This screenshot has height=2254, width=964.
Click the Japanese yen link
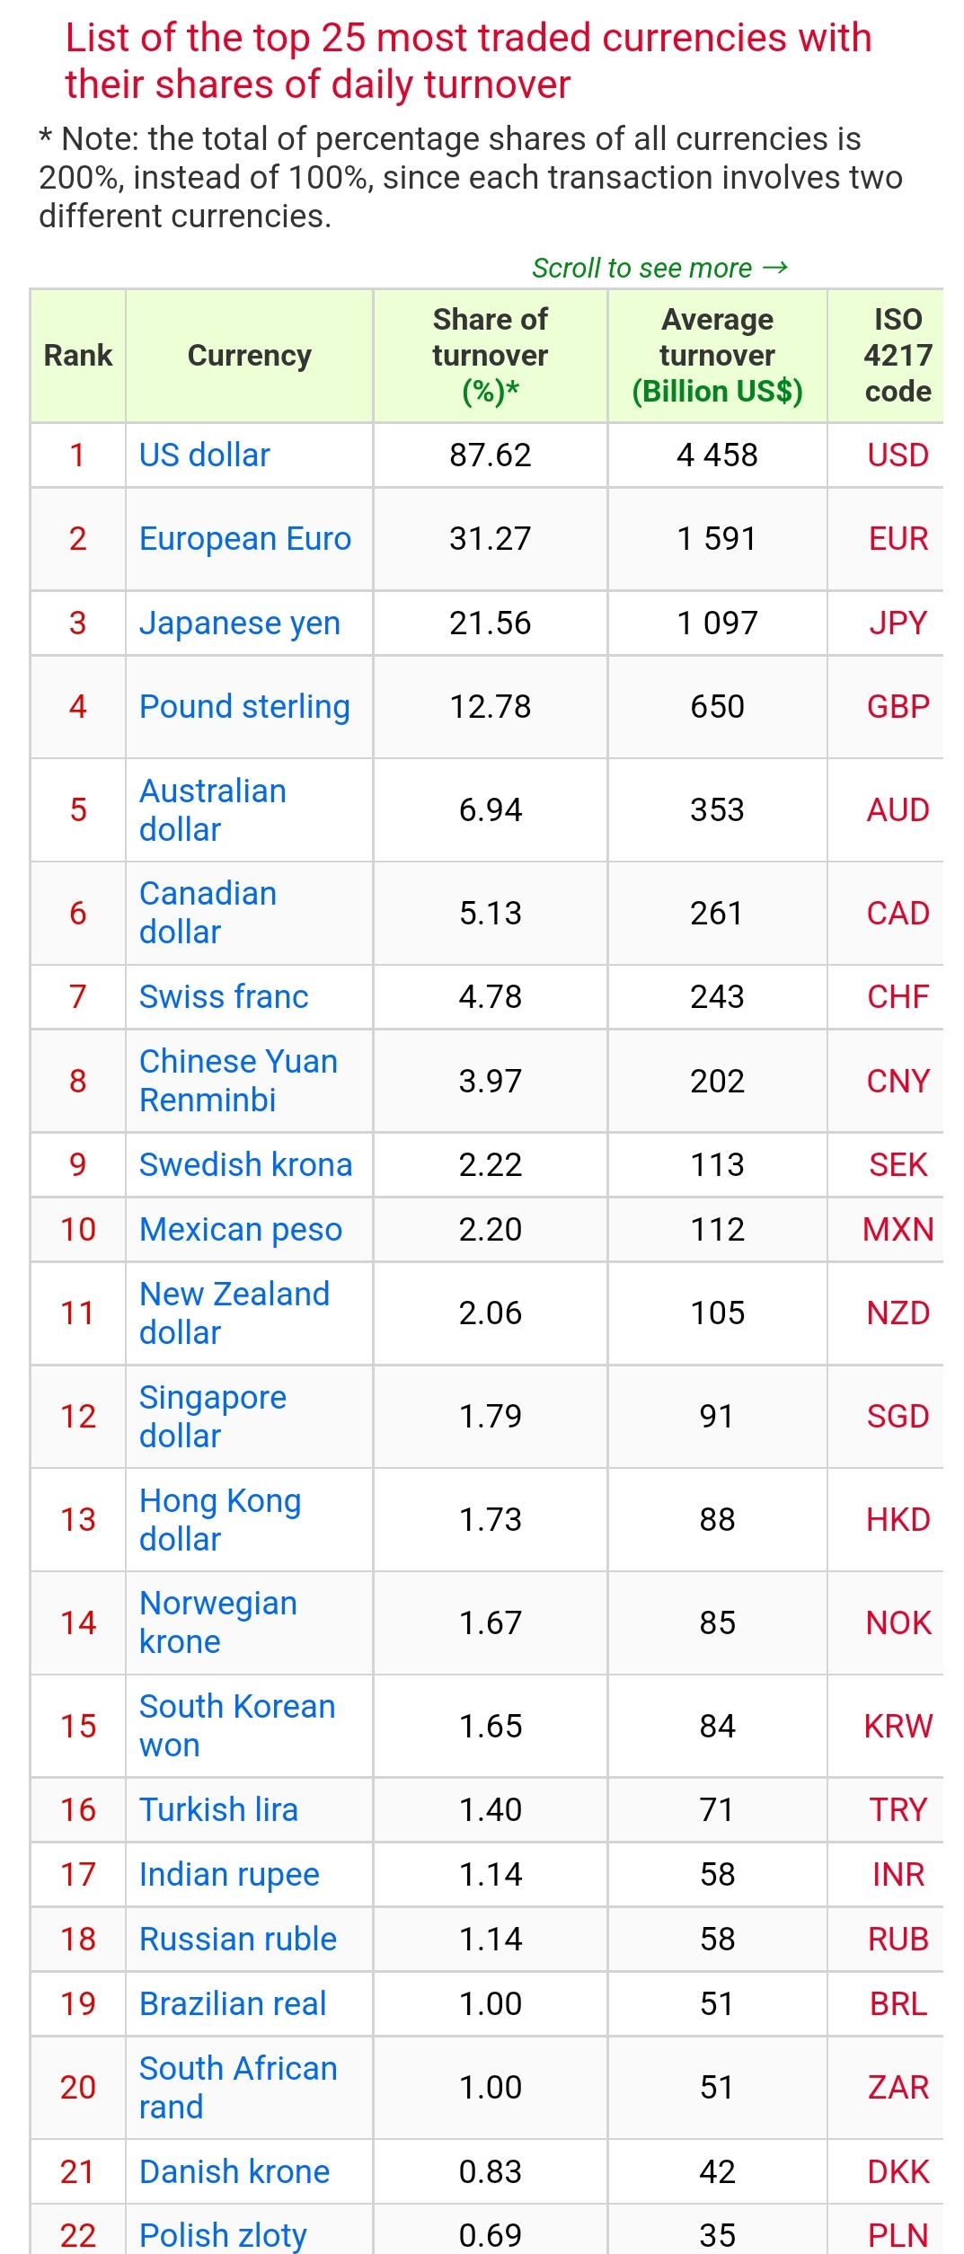240,623
